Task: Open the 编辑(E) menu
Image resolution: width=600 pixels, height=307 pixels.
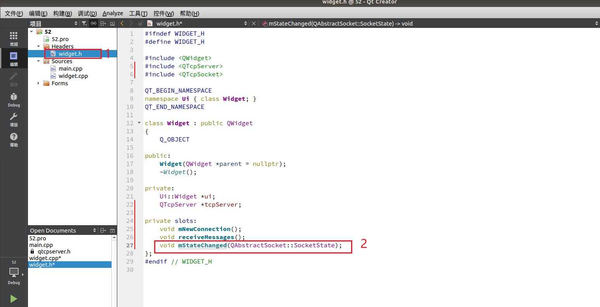Action: 38,14
